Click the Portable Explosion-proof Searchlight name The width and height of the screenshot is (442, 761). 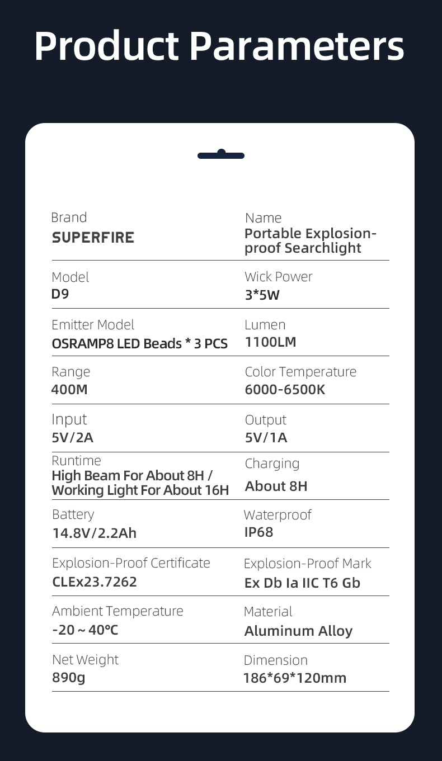click(311, 241)
